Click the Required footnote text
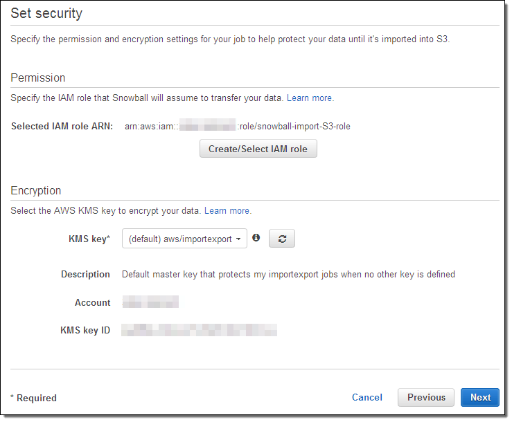The image size is (512, 422). click(x=34, y=398)
